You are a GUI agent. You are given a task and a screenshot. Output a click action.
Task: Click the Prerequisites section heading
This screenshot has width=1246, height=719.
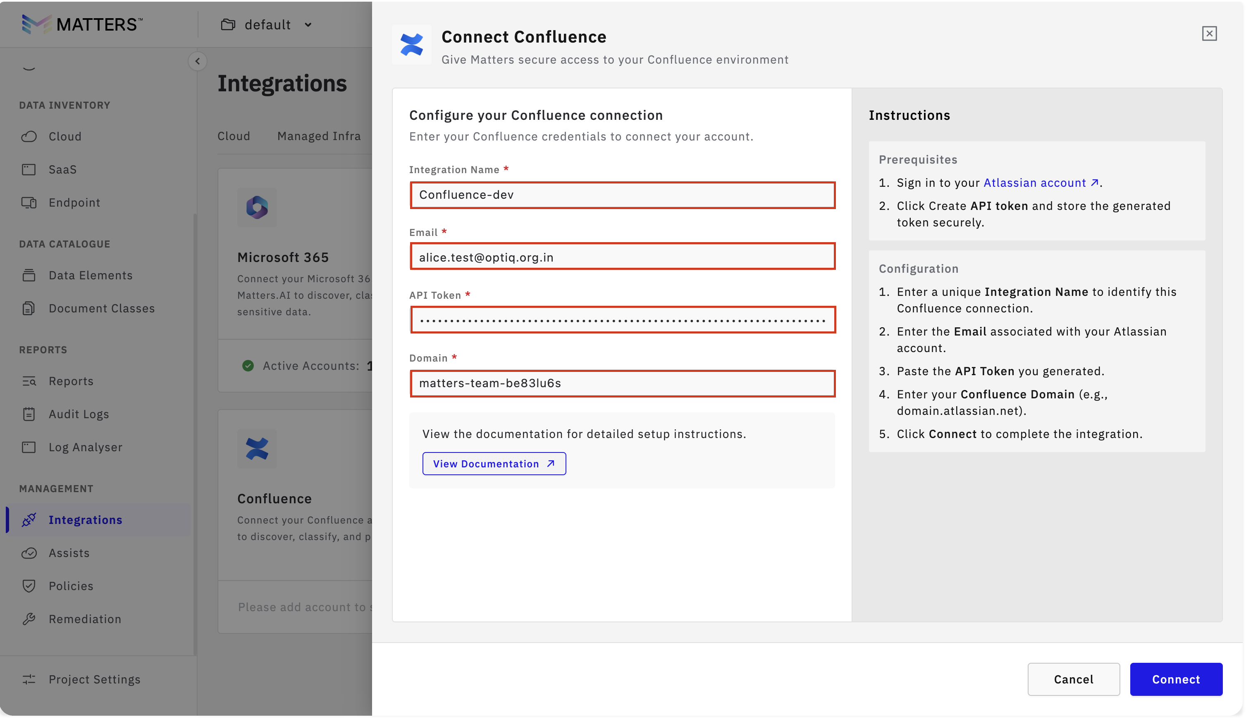click(x=917, y=160)
